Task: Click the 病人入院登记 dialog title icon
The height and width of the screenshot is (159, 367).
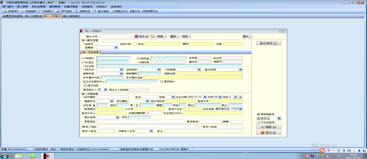Action: [82, 31]
